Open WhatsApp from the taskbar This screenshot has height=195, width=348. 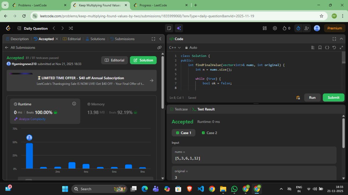pyautogui.click(x=234, y=189)
